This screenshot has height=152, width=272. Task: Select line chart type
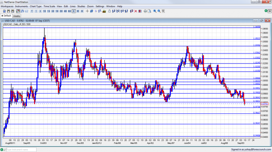pos(26,11)
